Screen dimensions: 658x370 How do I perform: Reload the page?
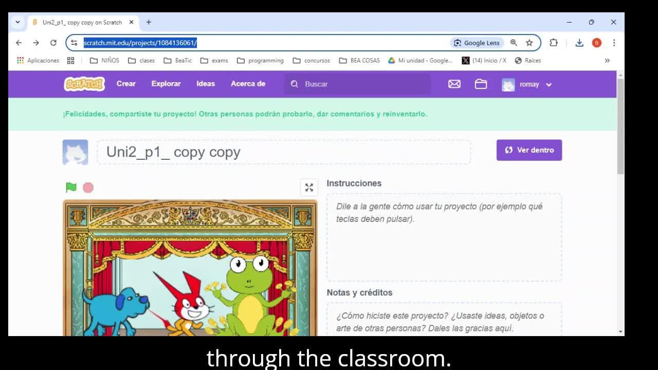pos(53,43)
